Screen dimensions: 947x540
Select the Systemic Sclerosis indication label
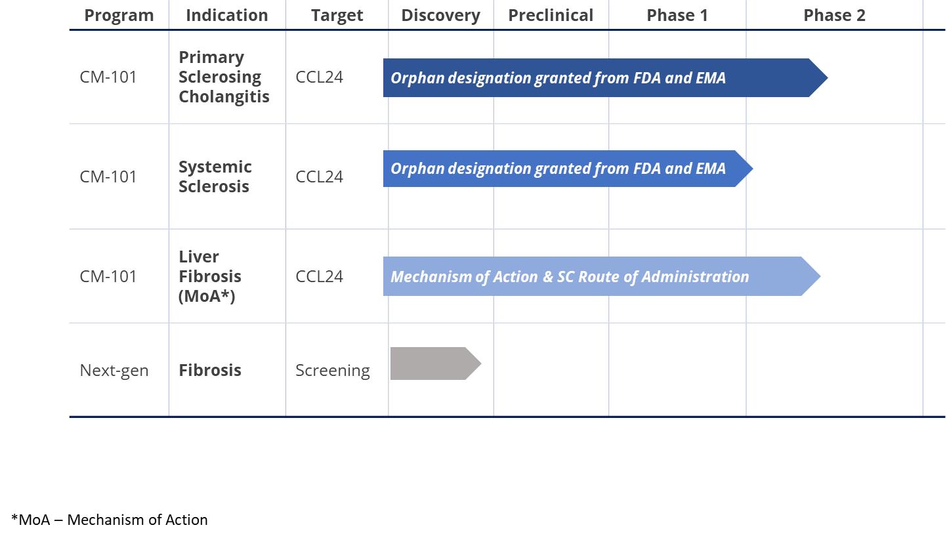[x=215, y=177]
